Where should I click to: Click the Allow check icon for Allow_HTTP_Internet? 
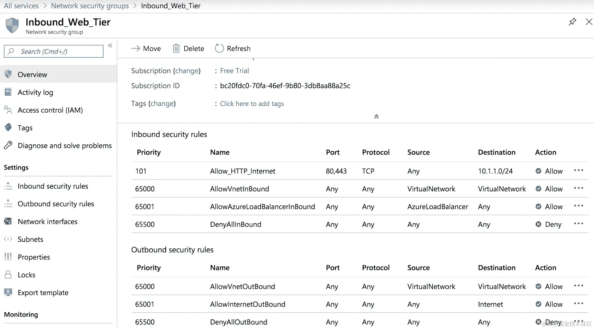click(538, 171)
